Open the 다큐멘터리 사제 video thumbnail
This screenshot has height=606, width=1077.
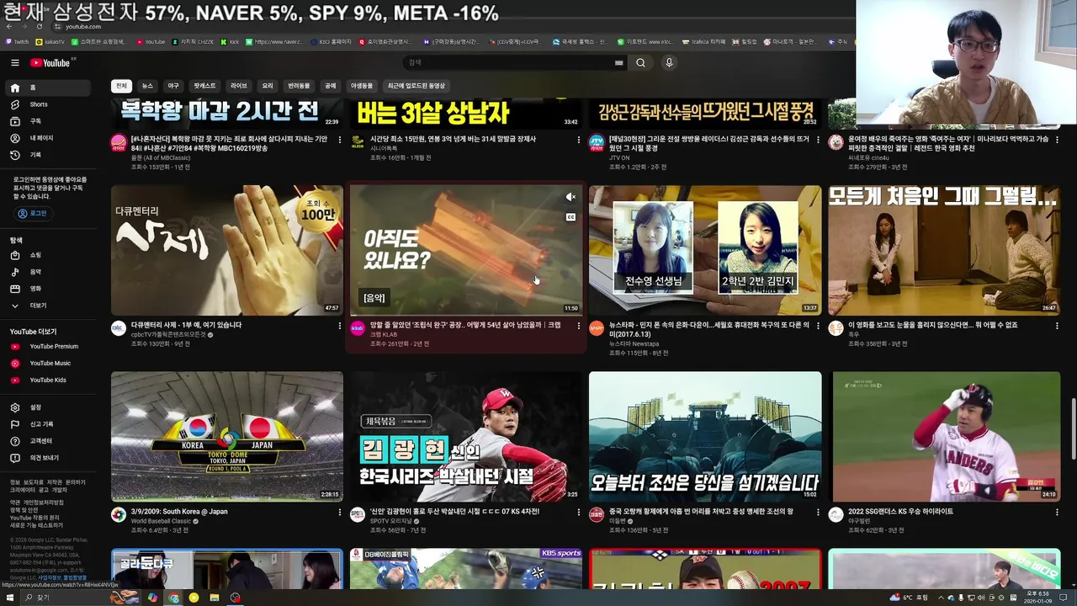click(227, 250)
